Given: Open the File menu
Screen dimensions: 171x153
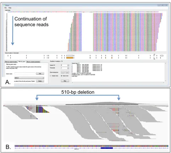Looking at the screenshot, I should pos(6,8).
